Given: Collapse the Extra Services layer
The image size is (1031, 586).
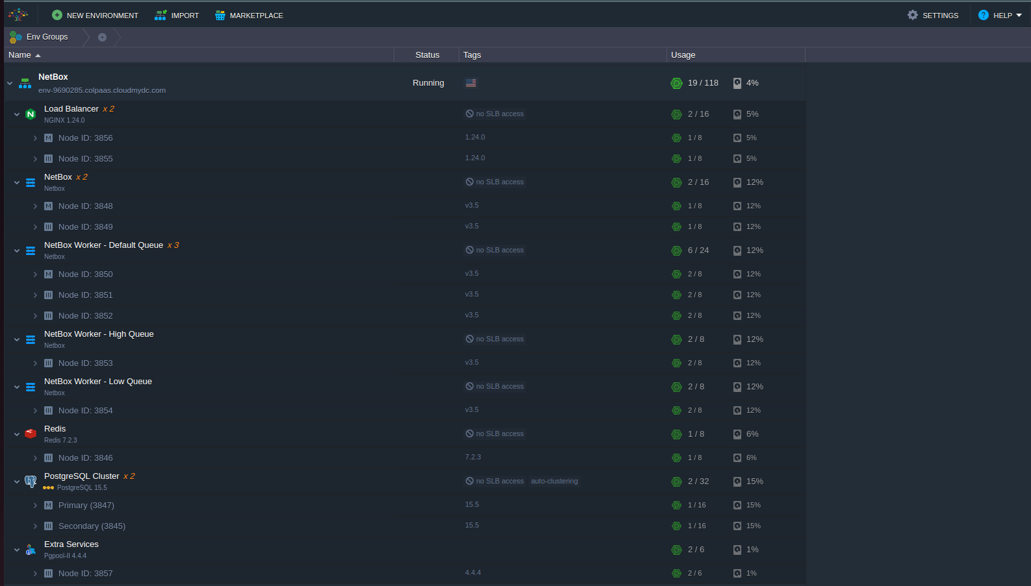Looking at the screenshot, I should (x=17, y=550).
